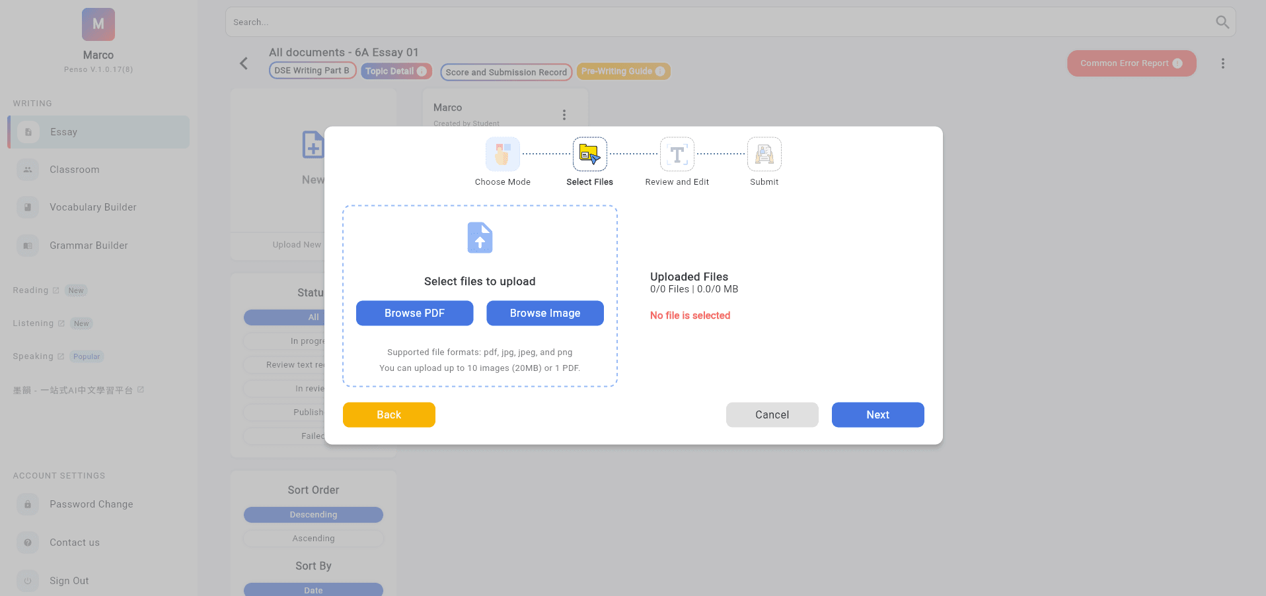The height and width of the screenshot is (596, 1266).
Task: Sort by Date option
Action: pyautogui.click(x=313, y=590)
